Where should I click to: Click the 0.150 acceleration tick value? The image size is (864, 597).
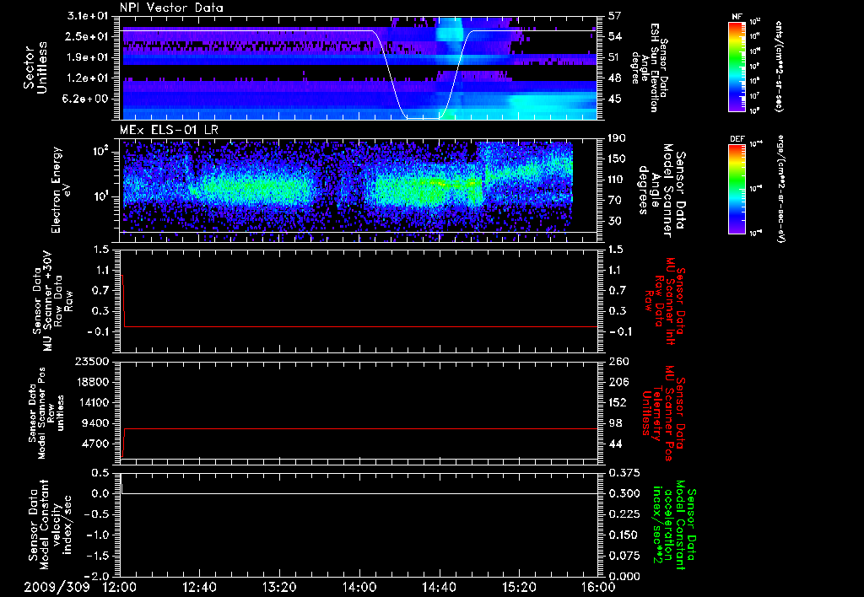click(x=624, y=535)
